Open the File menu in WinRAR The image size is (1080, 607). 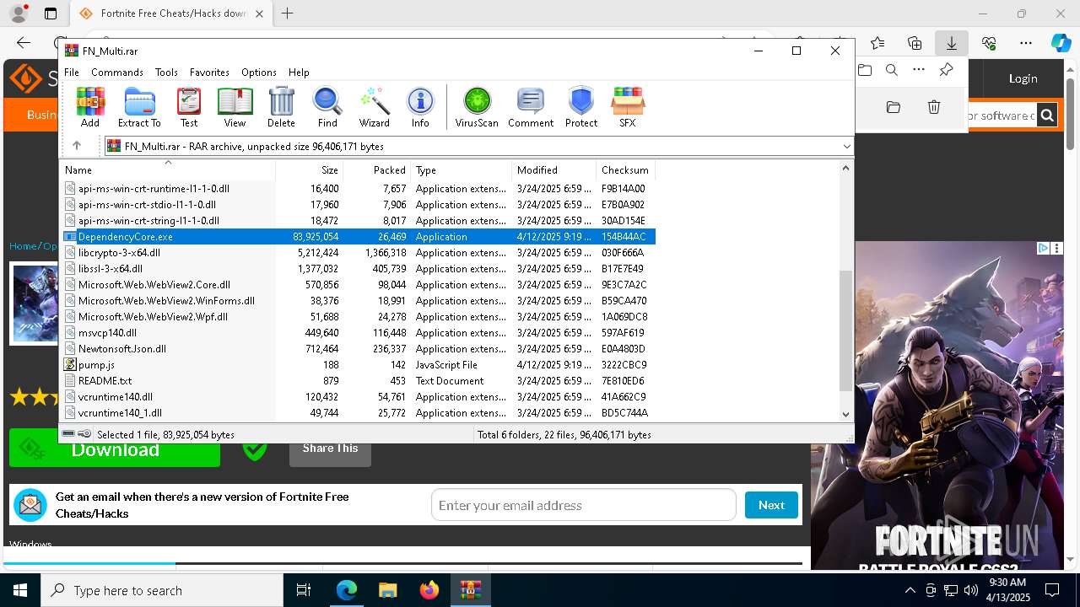coord(72,72)
